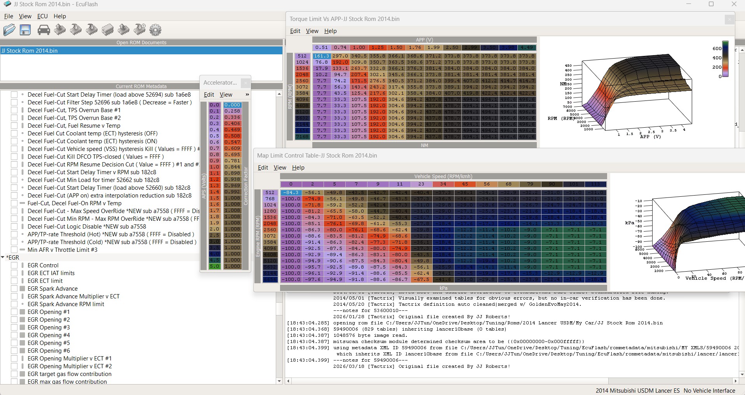
Task: Click the blue floppy disk save icon
Action: pyautogui.click(x=25, y=30)
